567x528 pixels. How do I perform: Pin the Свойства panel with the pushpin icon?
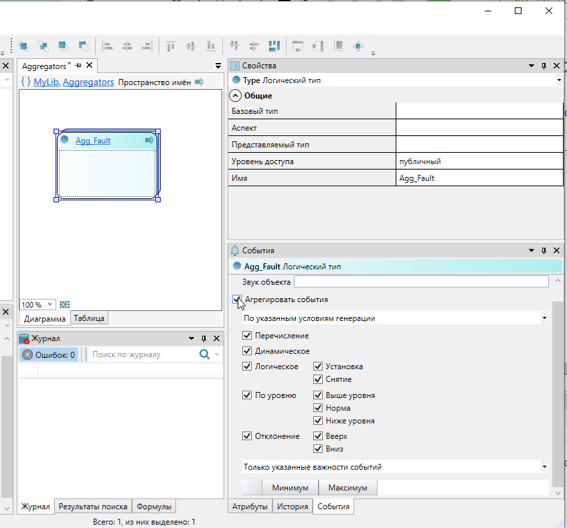point(544,66)
